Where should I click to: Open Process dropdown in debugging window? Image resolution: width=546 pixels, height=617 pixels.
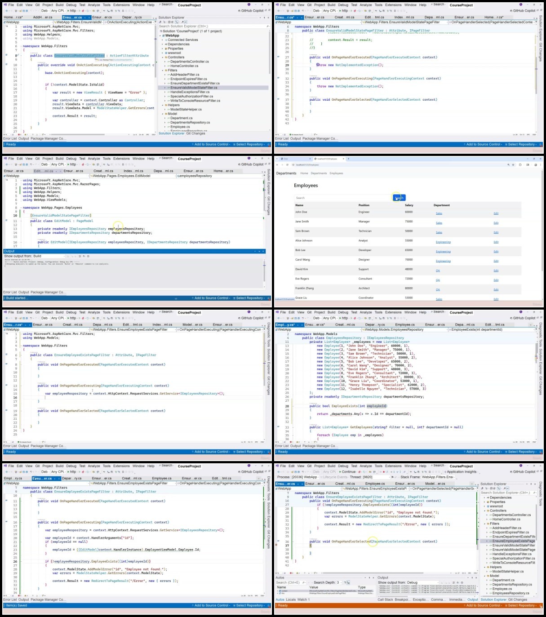click(x=305, y=477)
